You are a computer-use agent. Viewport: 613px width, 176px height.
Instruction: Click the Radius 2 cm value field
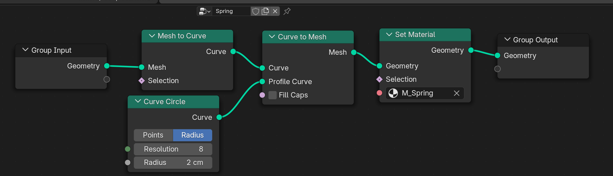click(x=173, y=163)
